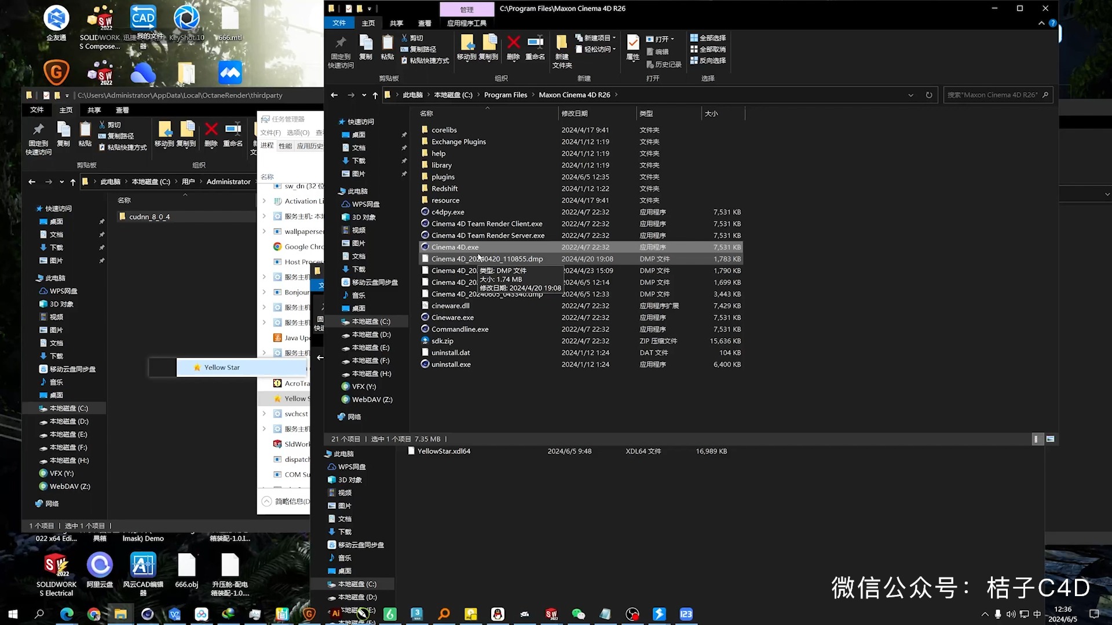Click the search box for Maxon Cinema 4D R26
This screenshot has width=1112, height=625.
pyautogui.click(x=997, y=95)
